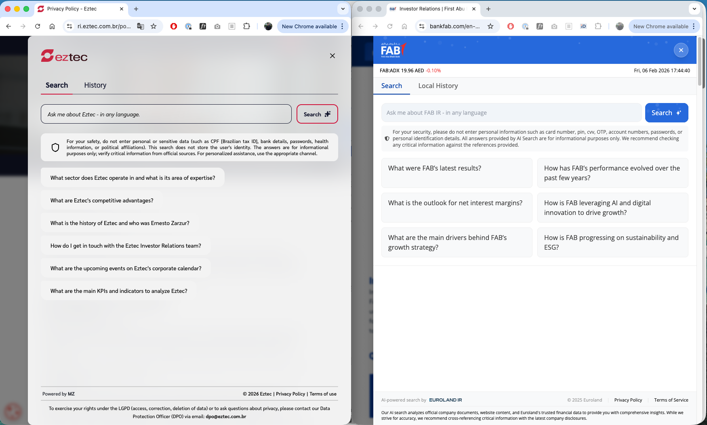Choose 'What are Eztec's competitive advantages?' suggestion
The image size is (707, 425).
coord(102,200)
